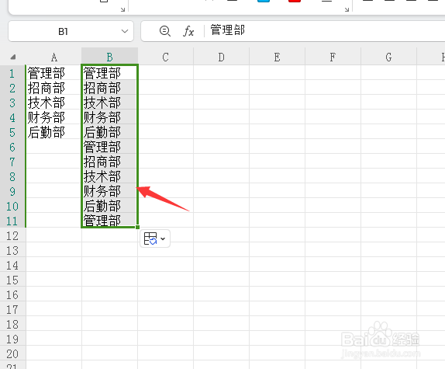Image resolution: width=445 pixels, height=369 pixels.
Task: Select row 2 header
Action: (x=12, y=88)
